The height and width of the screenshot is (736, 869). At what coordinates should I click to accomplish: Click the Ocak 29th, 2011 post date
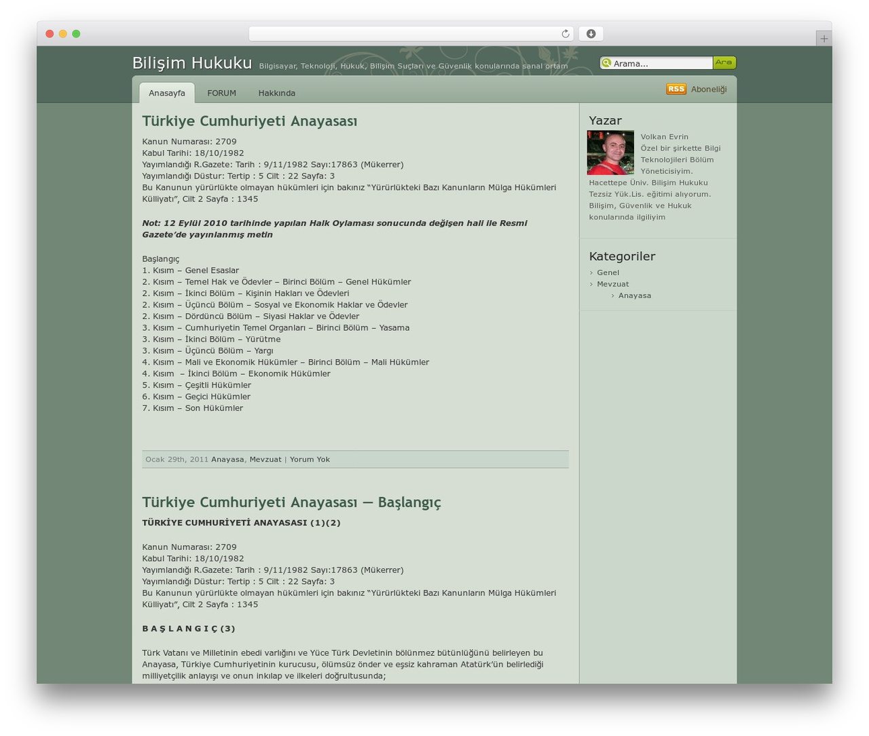177,460
